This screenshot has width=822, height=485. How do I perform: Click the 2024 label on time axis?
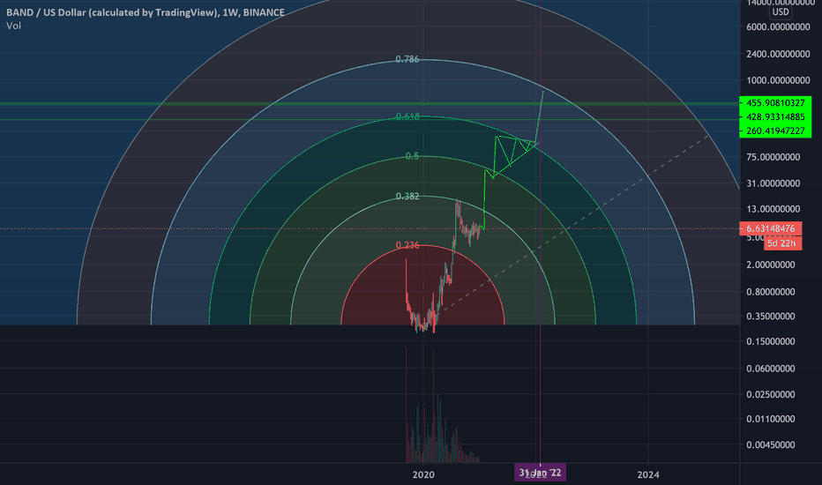(x=648, y=475)
